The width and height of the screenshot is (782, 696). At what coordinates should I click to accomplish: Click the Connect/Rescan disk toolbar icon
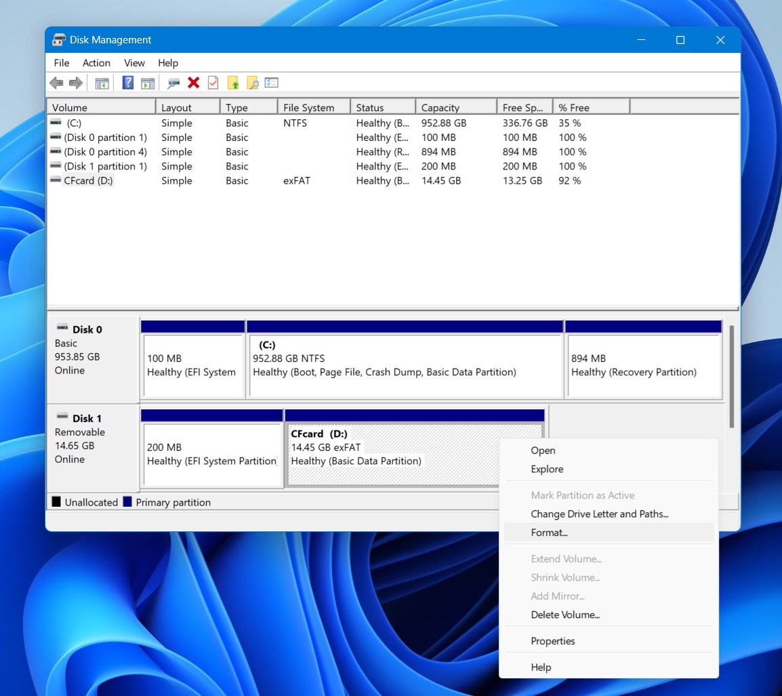tap(173, 83)
